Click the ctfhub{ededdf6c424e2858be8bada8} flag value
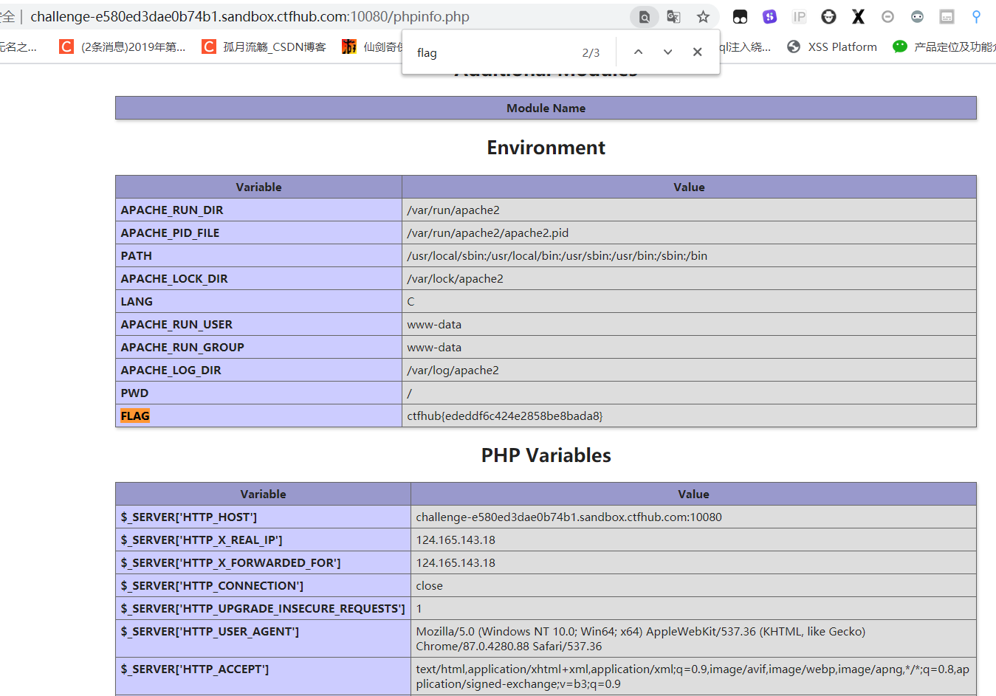 tap(505, 416)
